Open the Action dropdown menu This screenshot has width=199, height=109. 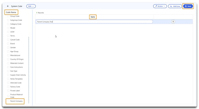point(160,6)
